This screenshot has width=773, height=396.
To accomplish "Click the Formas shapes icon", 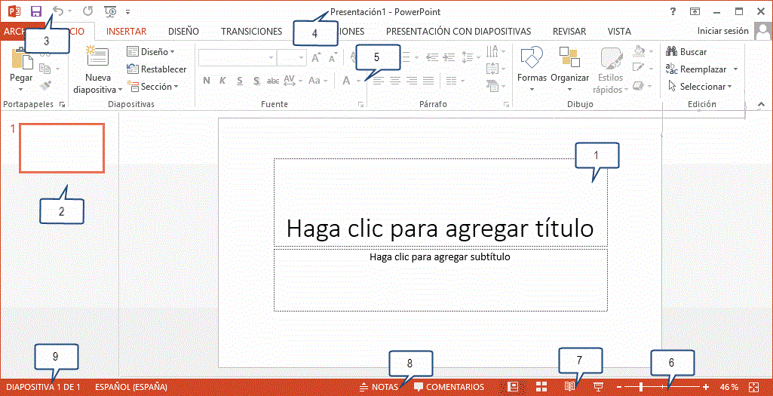I will coord(532,60).
